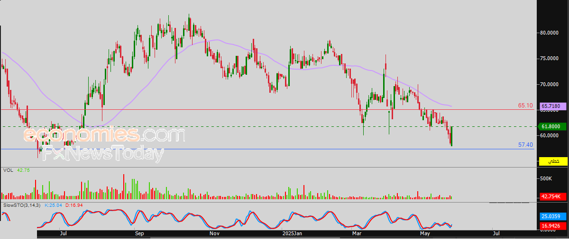Screen dimensions: 569x239
Task: Click the 60.0000 price axis label
Action: [x=550, y=135]
